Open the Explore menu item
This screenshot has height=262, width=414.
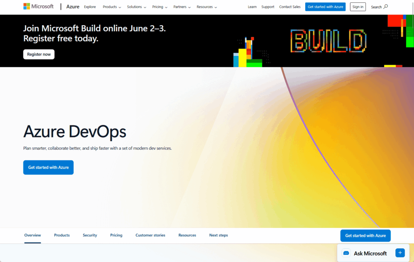[90, 7]
